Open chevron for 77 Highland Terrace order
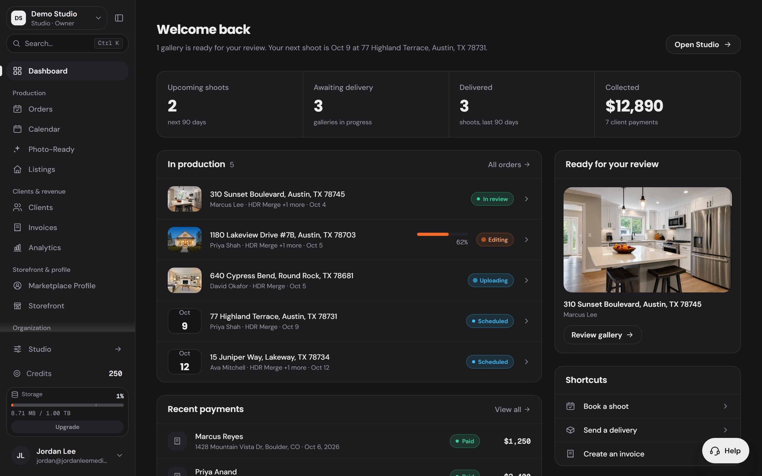The width and height of the screenshot is (762, 476). (x=527, y=321)
